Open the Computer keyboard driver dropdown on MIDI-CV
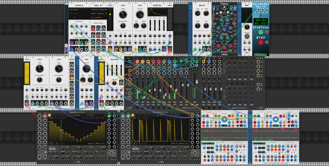This screenshot has width=329, height=166. click(99, 9)
